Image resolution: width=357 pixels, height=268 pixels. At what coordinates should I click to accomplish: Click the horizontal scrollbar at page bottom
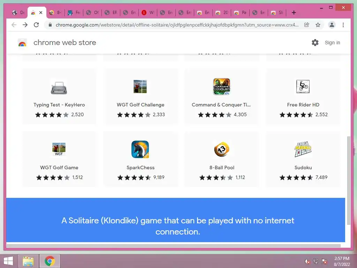(174, 246)
